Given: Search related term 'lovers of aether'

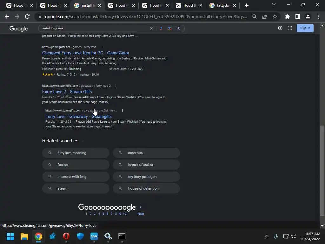Looking at the screenshot, I should click(x=146, y=165).
